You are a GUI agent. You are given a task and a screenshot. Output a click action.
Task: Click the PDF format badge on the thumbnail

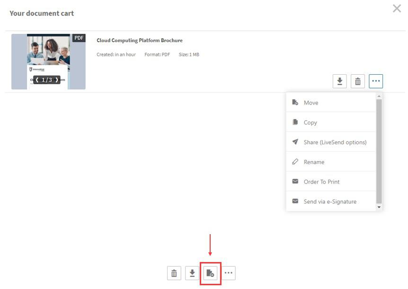79,38
